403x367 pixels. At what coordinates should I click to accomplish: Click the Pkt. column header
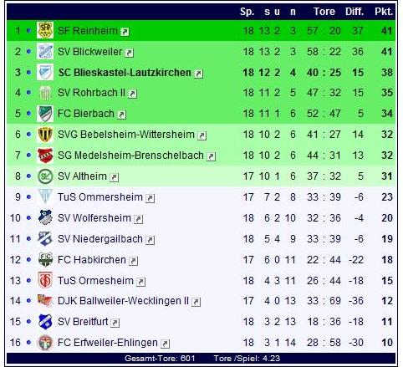384,12
